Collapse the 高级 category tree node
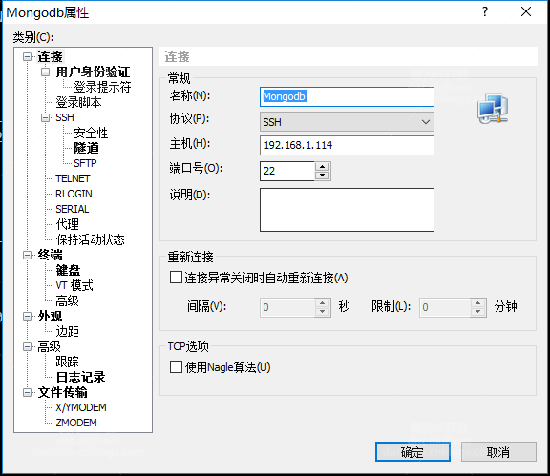Viewport: 550px width, 476px height. 27,346
